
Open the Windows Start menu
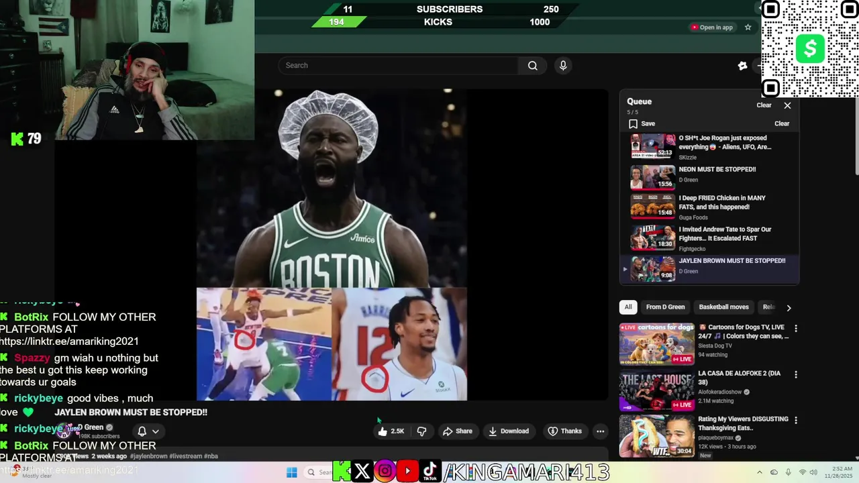291,472
